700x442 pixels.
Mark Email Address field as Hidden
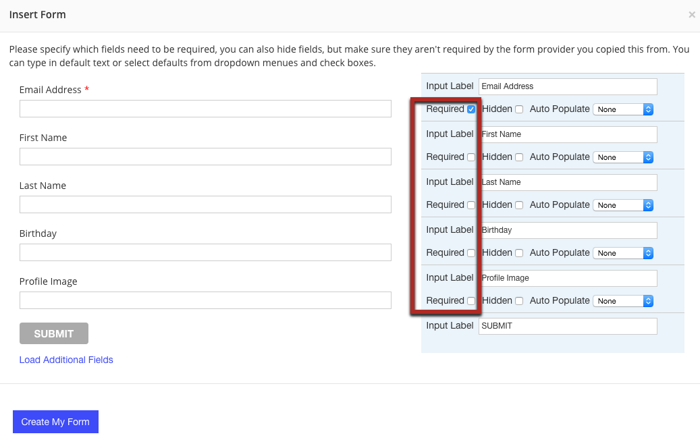[x=519, y=109]
